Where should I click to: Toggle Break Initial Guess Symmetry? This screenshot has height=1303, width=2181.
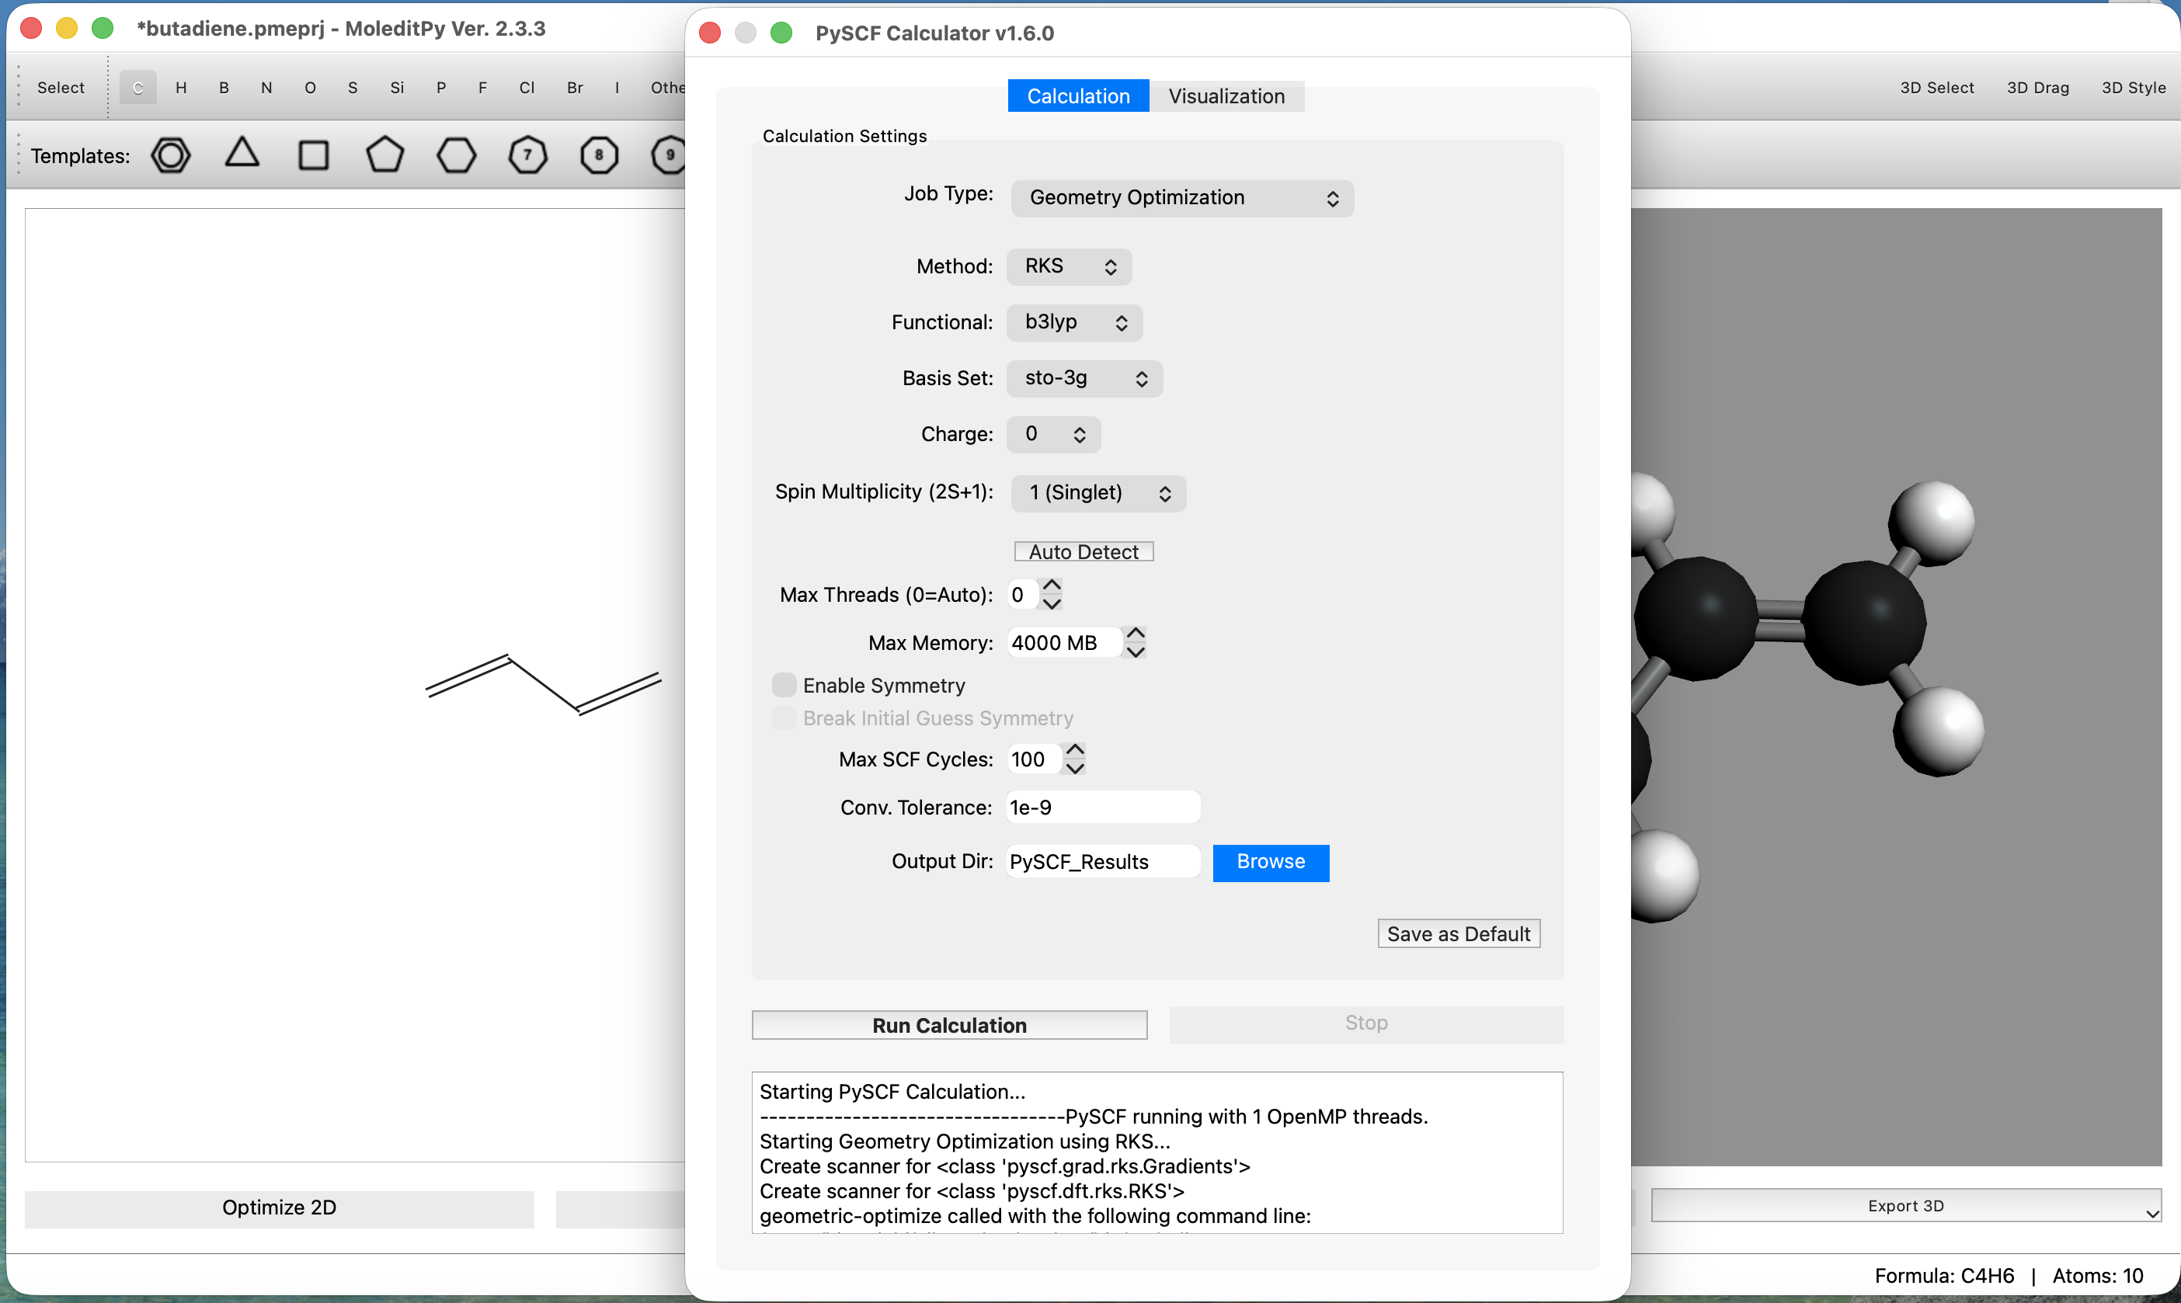click(x=784, y=718)
